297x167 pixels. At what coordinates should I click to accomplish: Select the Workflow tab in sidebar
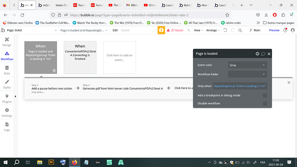tap(7, 56)
